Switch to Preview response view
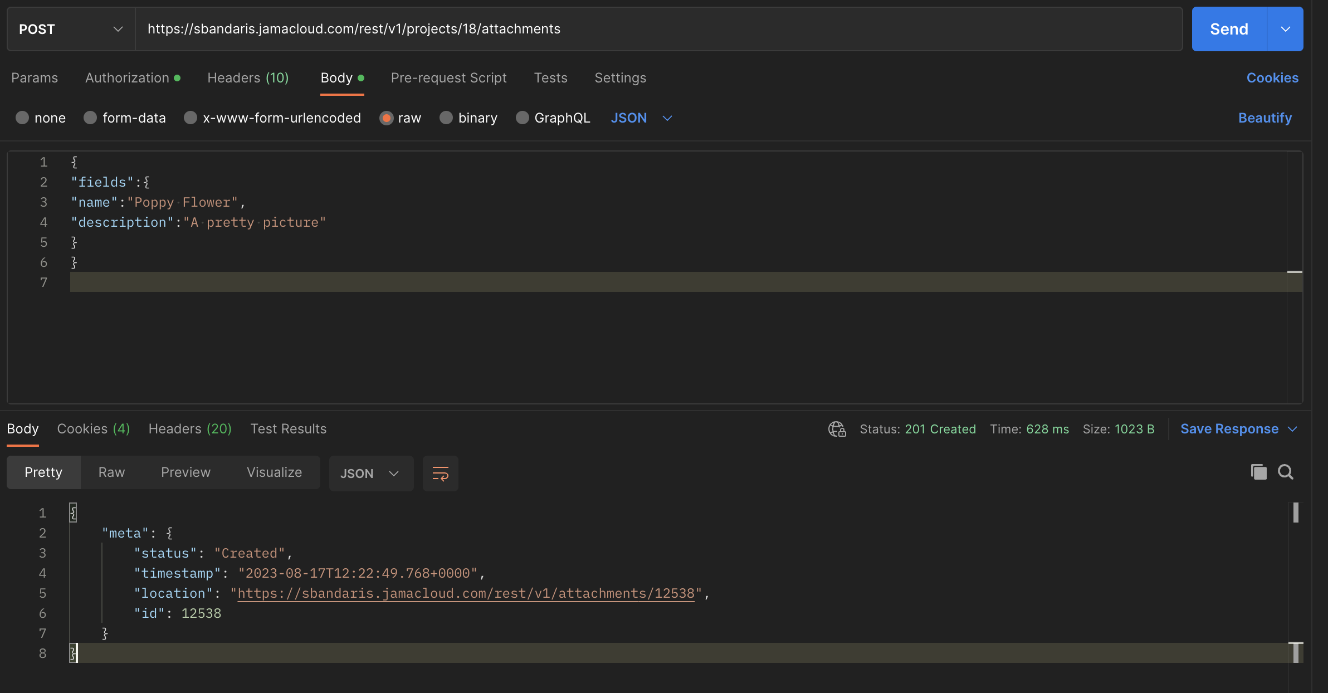This screenshot has width=1328, height=693. click(x=185, y=472)
